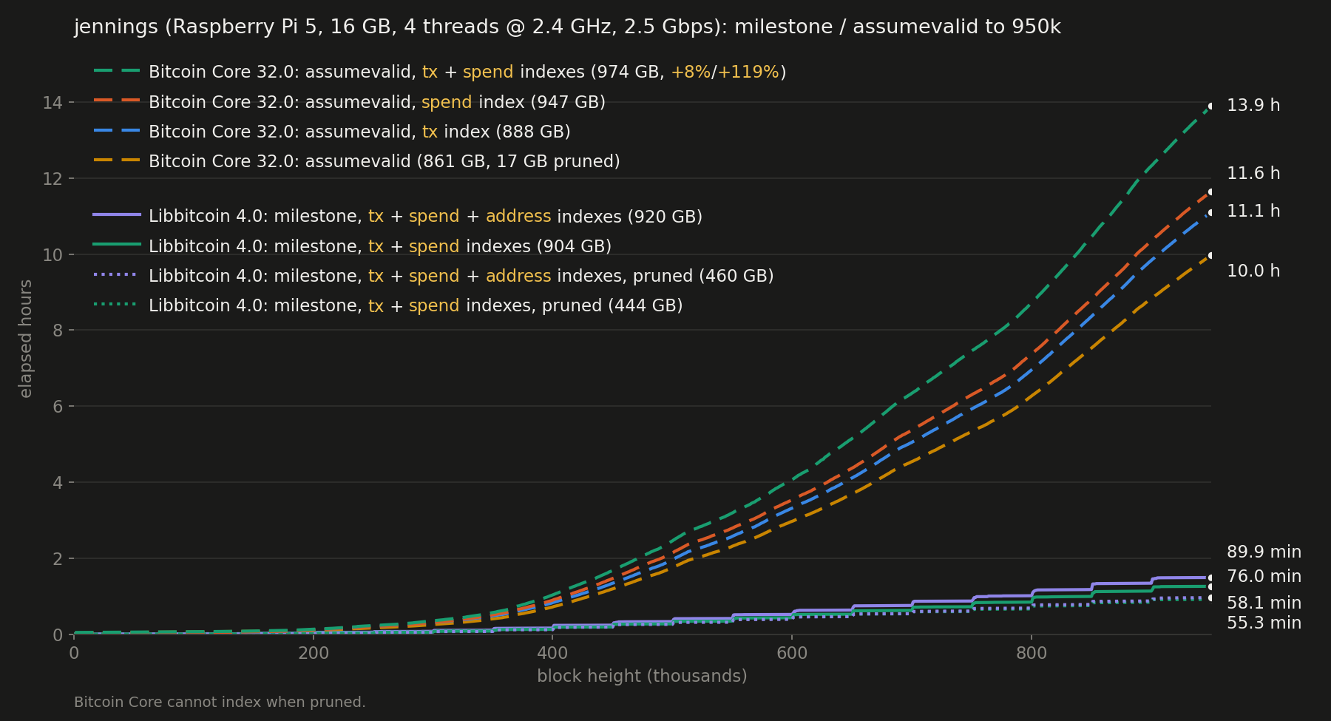Screen dimensions: 1331x721
Task: Click the blue dashed swatch for tx index (888 GB)
Action: point(117,130)
